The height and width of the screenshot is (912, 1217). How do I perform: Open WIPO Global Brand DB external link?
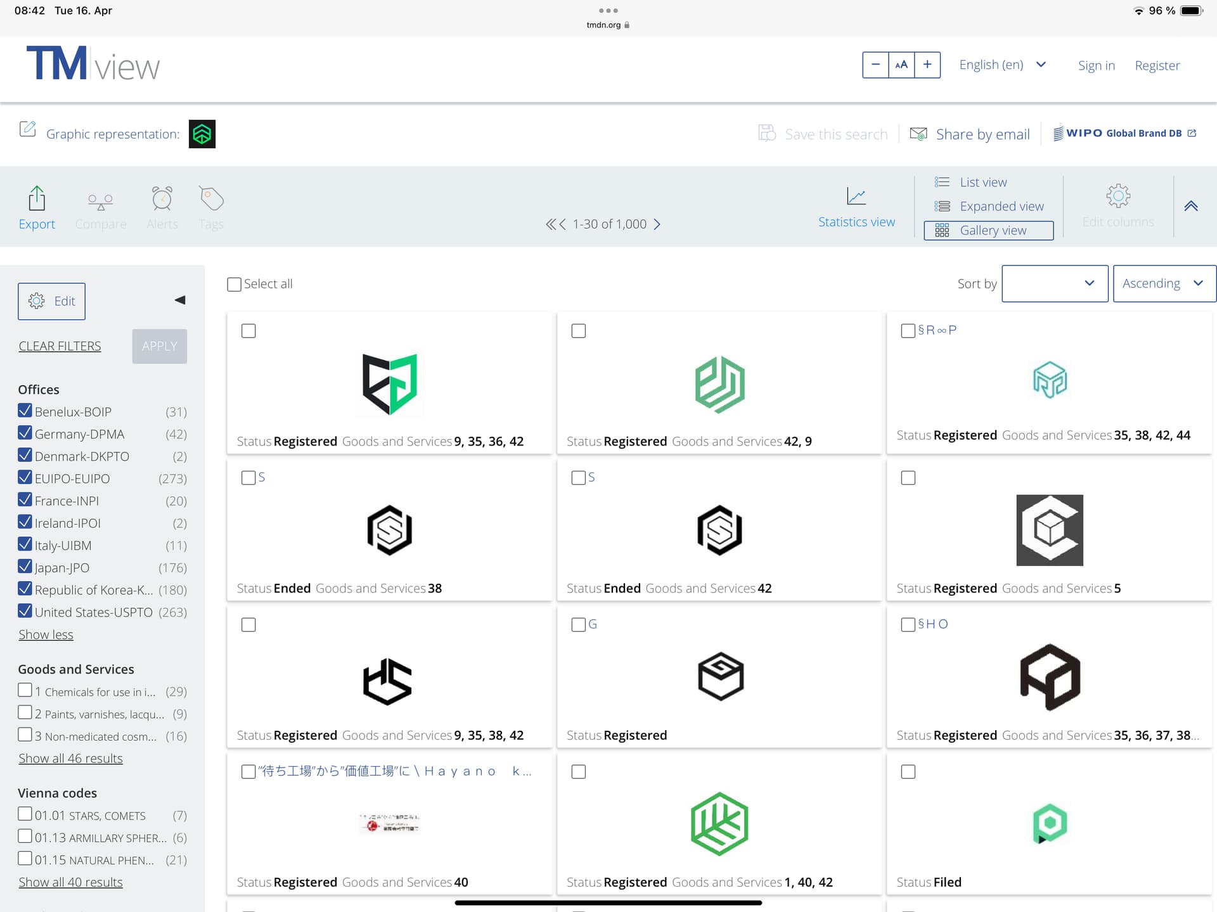click(1124, 133)
